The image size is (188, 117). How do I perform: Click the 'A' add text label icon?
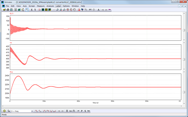(98, 10)
